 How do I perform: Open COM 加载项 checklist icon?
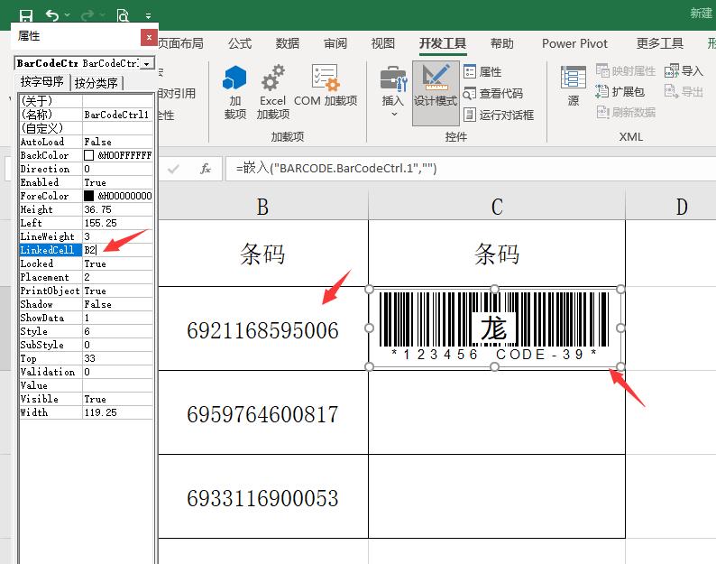click(x=326, y=78)
